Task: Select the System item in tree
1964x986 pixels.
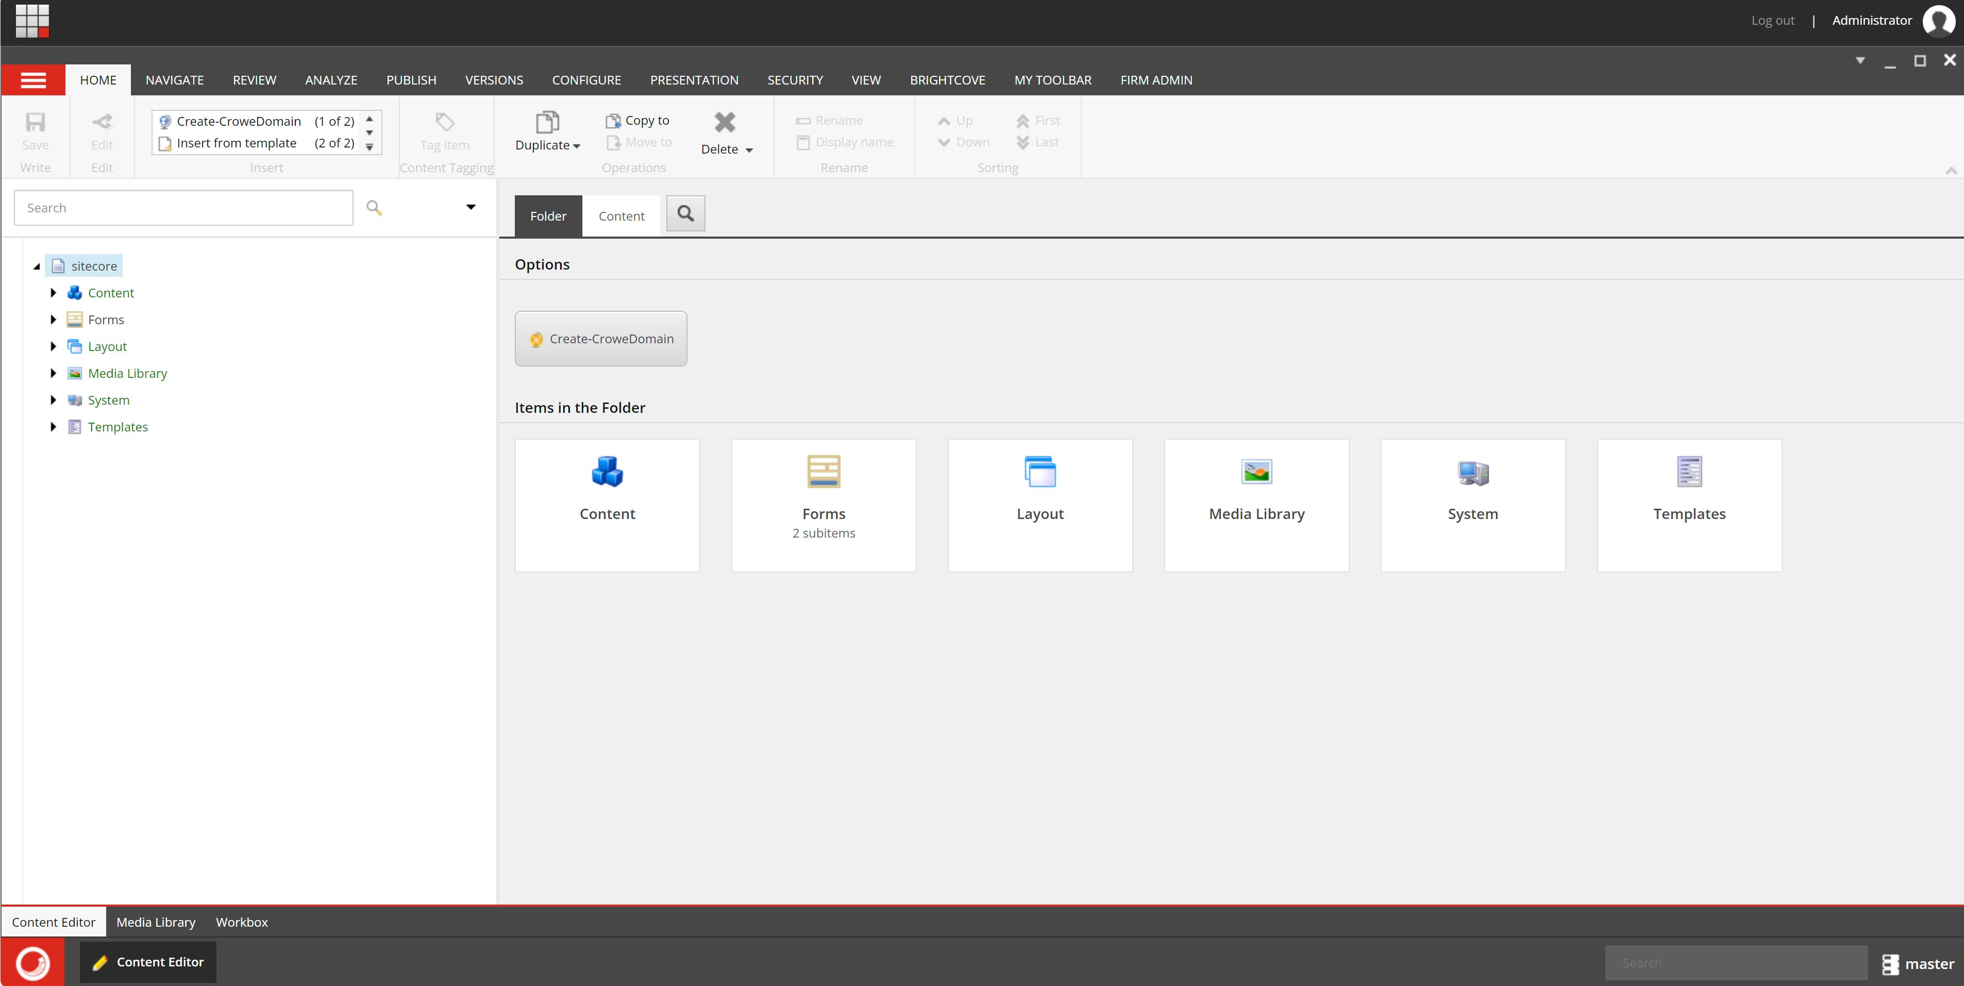Action: tap(108, 400)
